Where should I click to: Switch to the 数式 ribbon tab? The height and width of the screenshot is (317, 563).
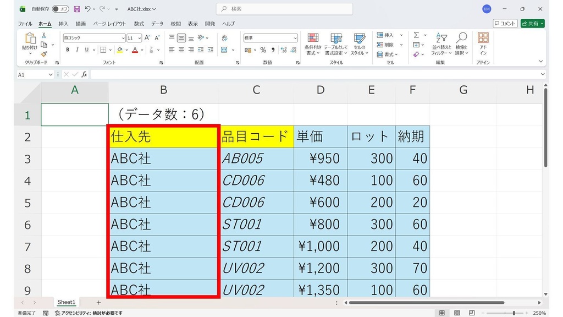[139, 24]
